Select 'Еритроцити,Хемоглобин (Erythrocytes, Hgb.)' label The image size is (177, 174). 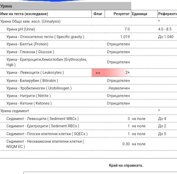[47, 62]
